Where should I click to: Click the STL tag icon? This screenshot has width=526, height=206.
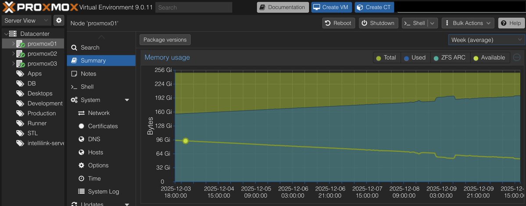20,133
